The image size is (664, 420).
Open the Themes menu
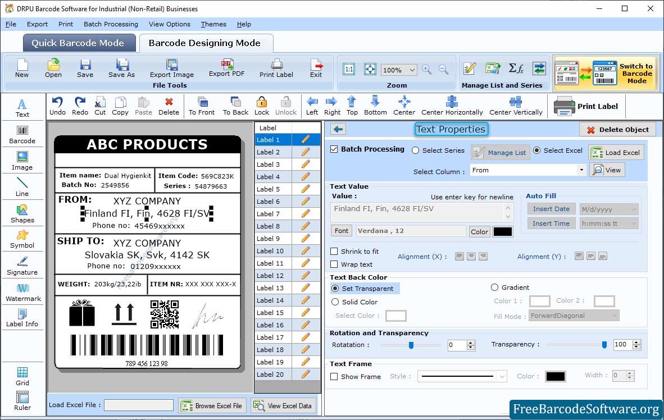pyautogui.click(x=213, y=24)
